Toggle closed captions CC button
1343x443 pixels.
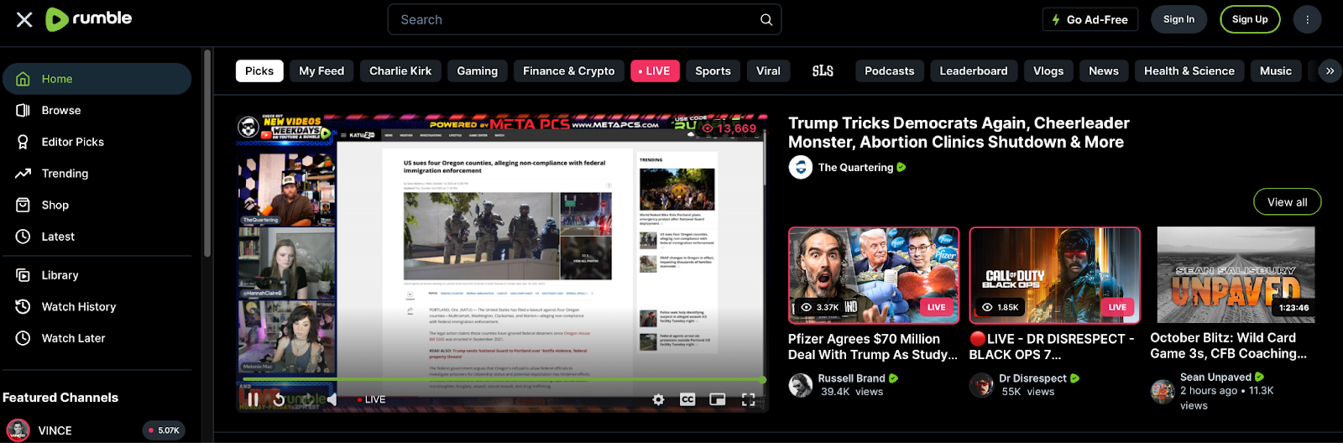687,399
